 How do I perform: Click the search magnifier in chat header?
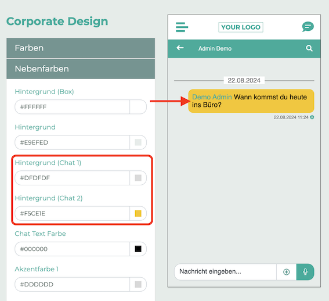click(309, 48)
